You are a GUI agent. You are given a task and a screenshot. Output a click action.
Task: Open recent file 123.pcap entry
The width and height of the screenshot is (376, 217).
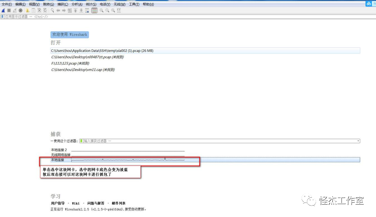[x=70, y=63]
